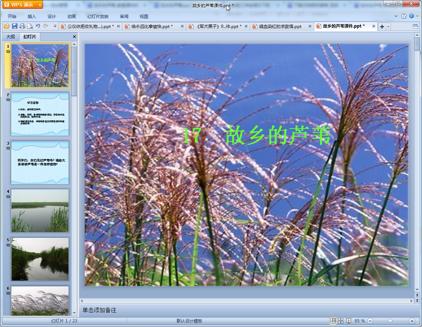The height and width of the screenshot is (327, 422).
Task: Click animation star icon under slide 4
Action: 8,197
